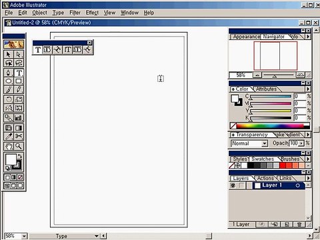This screenshot has height=240, width=320.
Task: Select the Paintbrush tool
Action: 9,89
